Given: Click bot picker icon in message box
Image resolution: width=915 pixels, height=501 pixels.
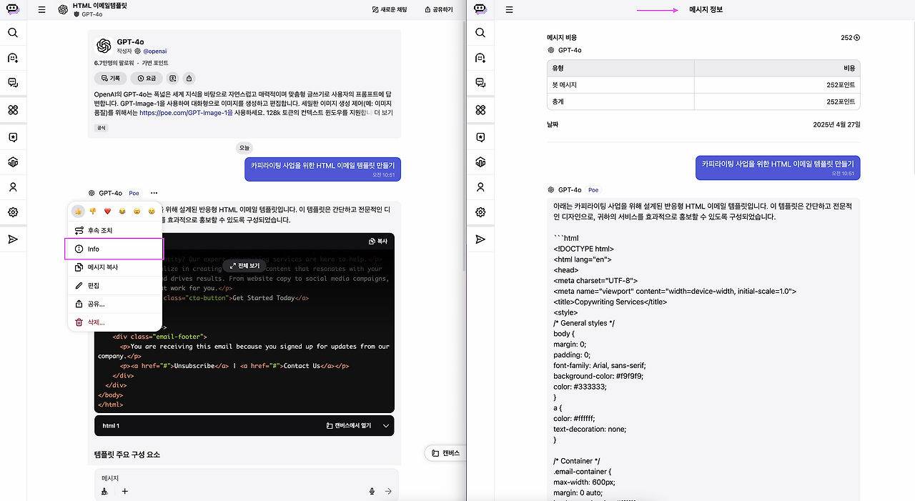Looking at the screenshot, I should 105,491.
